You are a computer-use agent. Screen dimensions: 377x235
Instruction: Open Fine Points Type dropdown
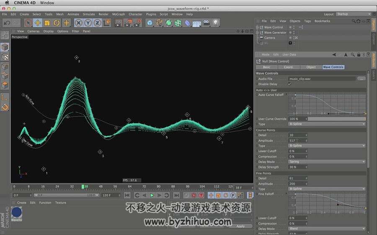tap(327, 189)
